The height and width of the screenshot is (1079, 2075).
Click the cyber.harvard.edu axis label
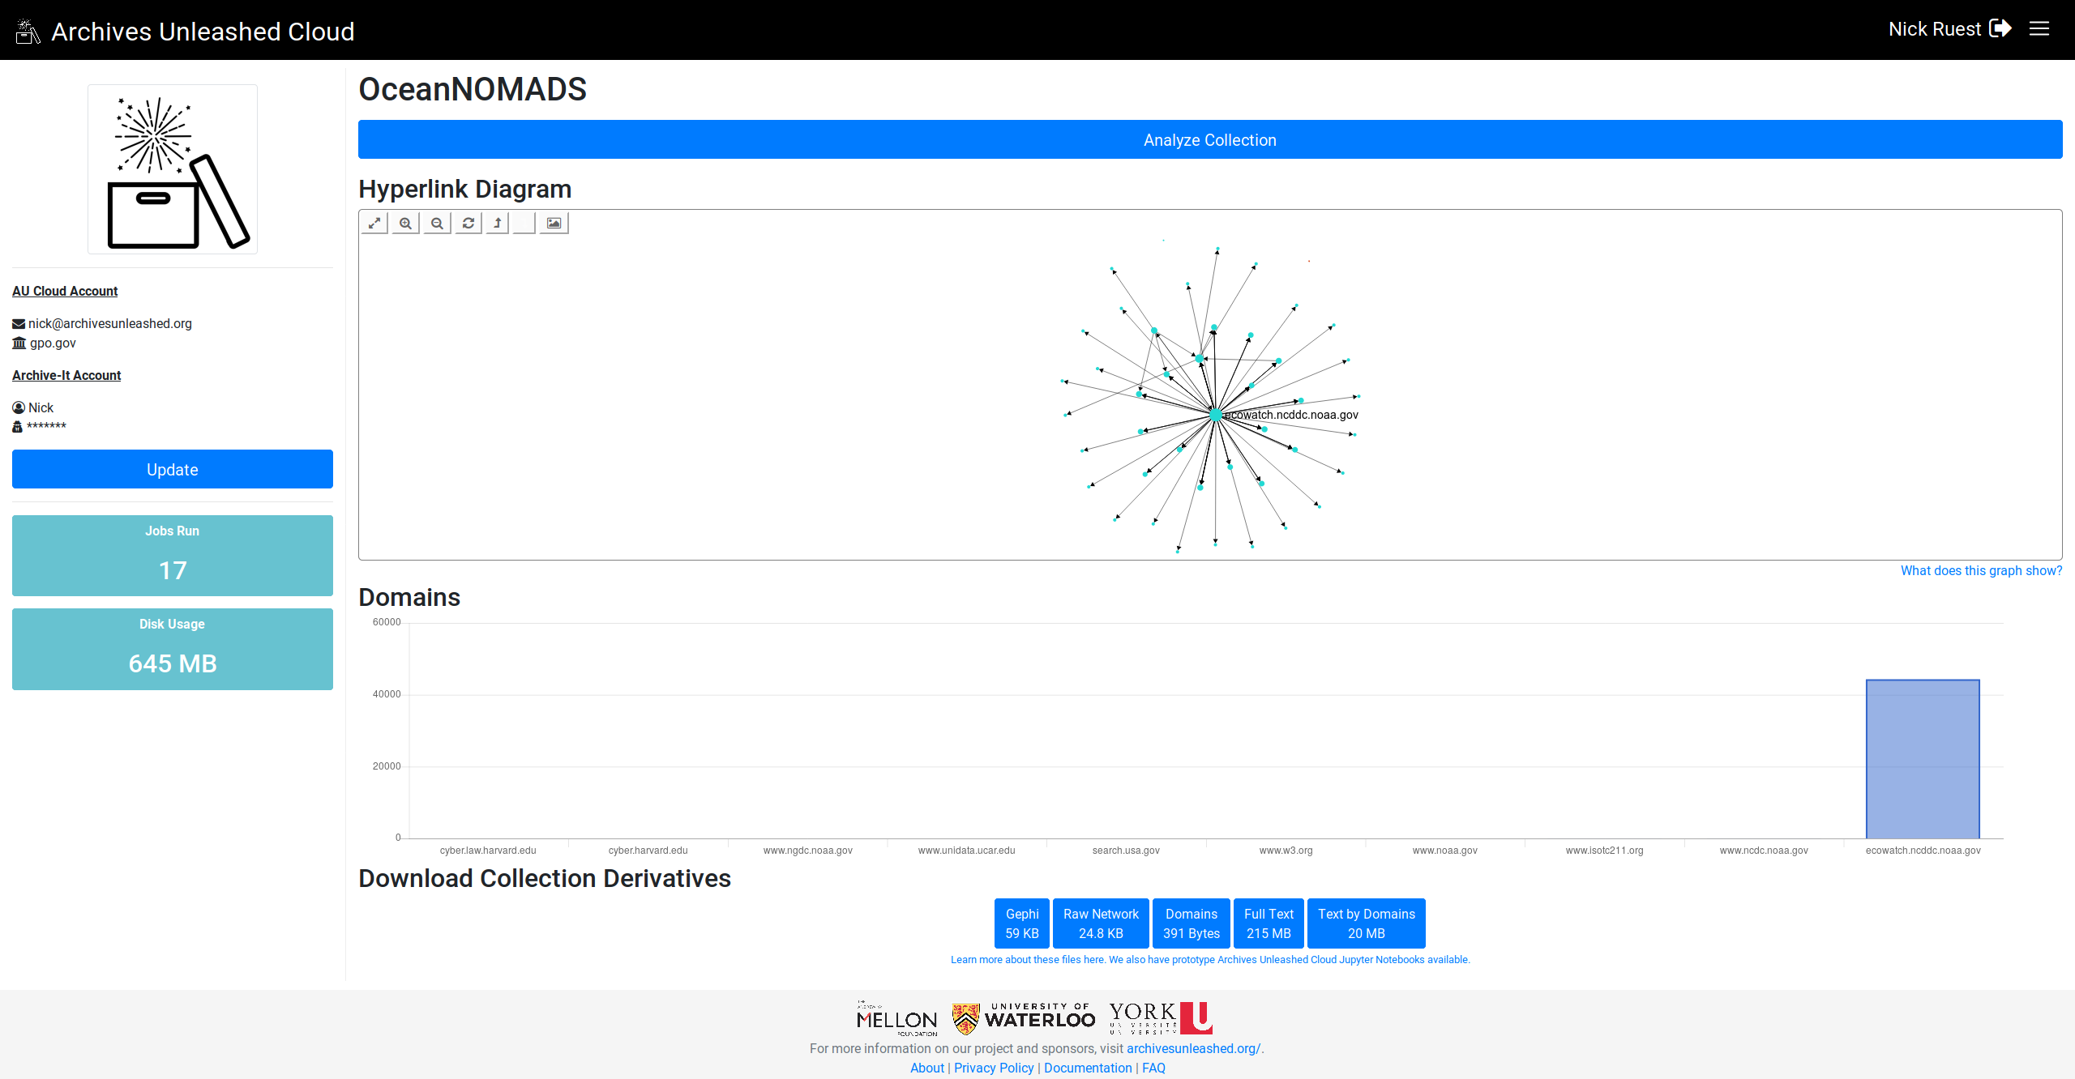[x=648, y=851]
